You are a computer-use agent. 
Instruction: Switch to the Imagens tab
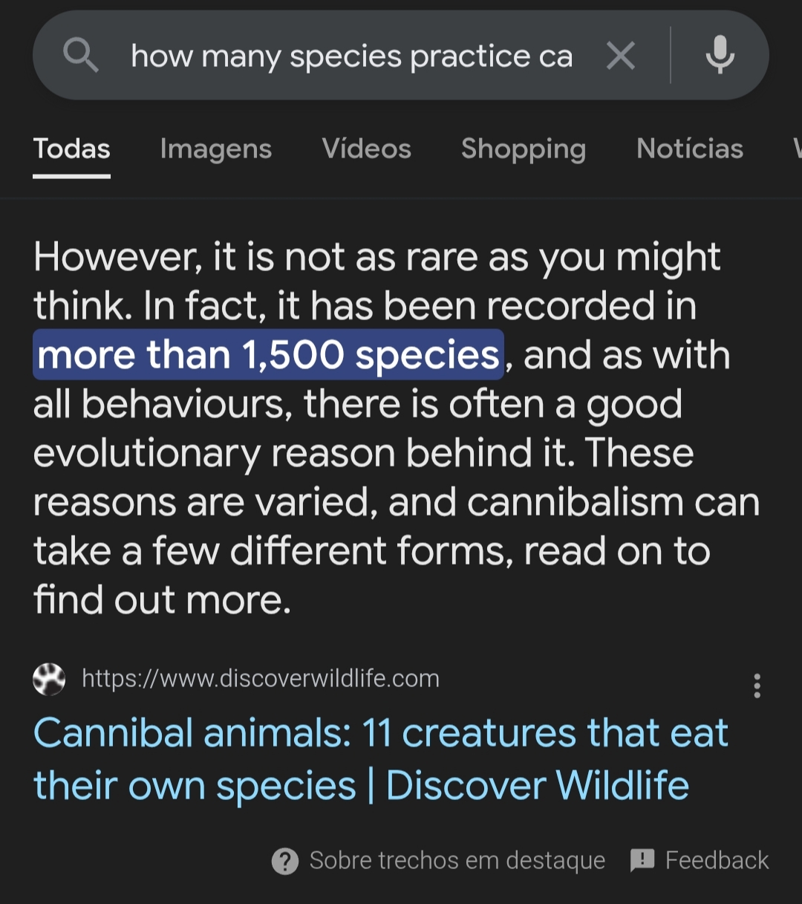(x=216, y=149)
